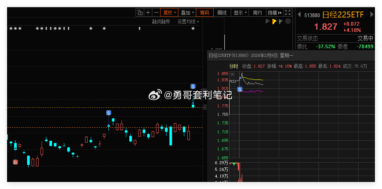Viewport: 382px width, 189px height.
Task: Click the S sell marker in intraday popup
Action: tap(240, 89)
